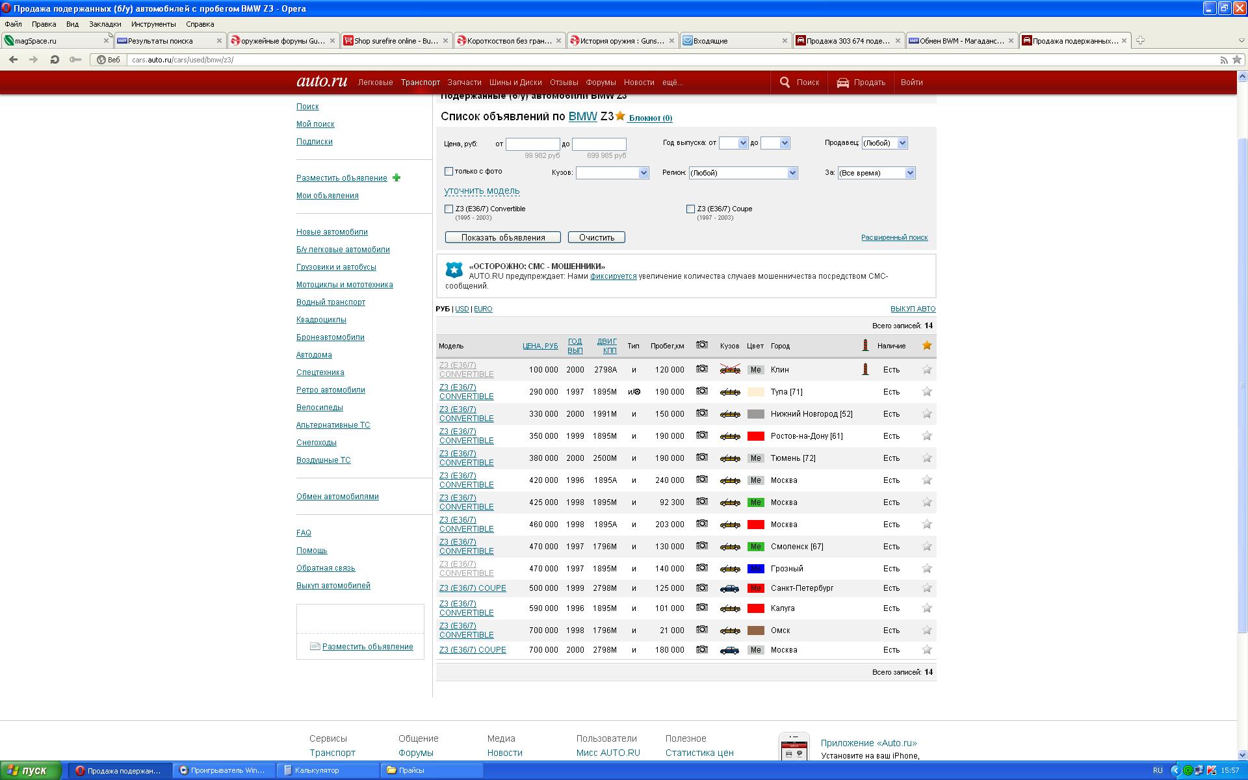Click green plus next to Разместить объявление
The height and width of the screenshot is (780, 1248).
(x=396, y=177)
